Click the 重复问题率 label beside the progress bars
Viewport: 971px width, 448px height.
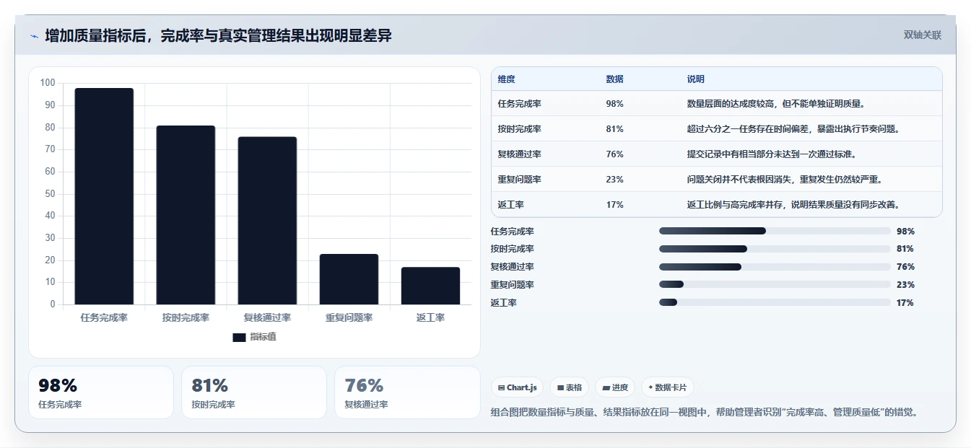pyautogui.click(x=513, y=285)
